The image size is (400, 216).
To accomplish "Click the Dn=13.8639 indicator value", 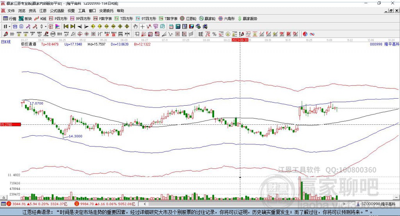I will coord(120,44).
